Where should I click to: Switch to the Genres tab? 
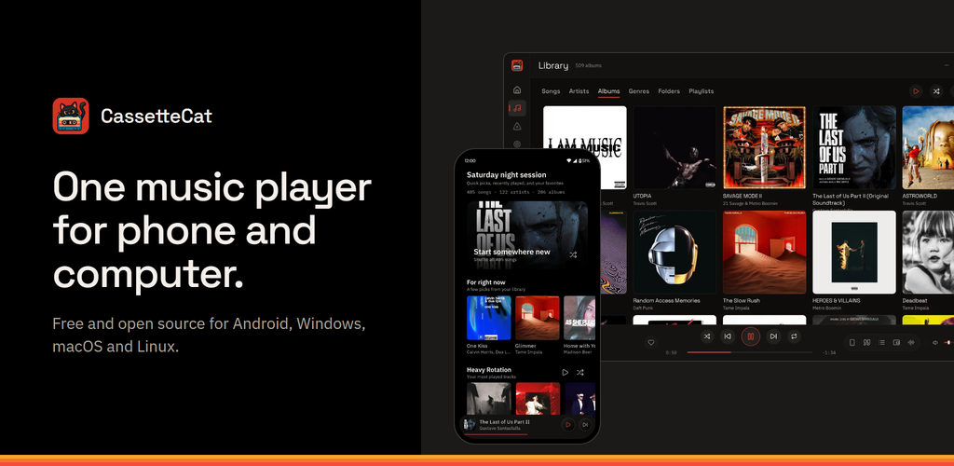click(639, 91)
